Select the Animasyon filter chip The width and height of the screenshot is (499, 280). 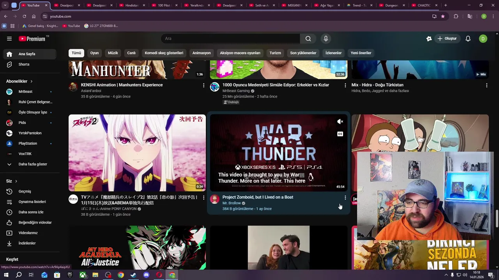(202, 53)
